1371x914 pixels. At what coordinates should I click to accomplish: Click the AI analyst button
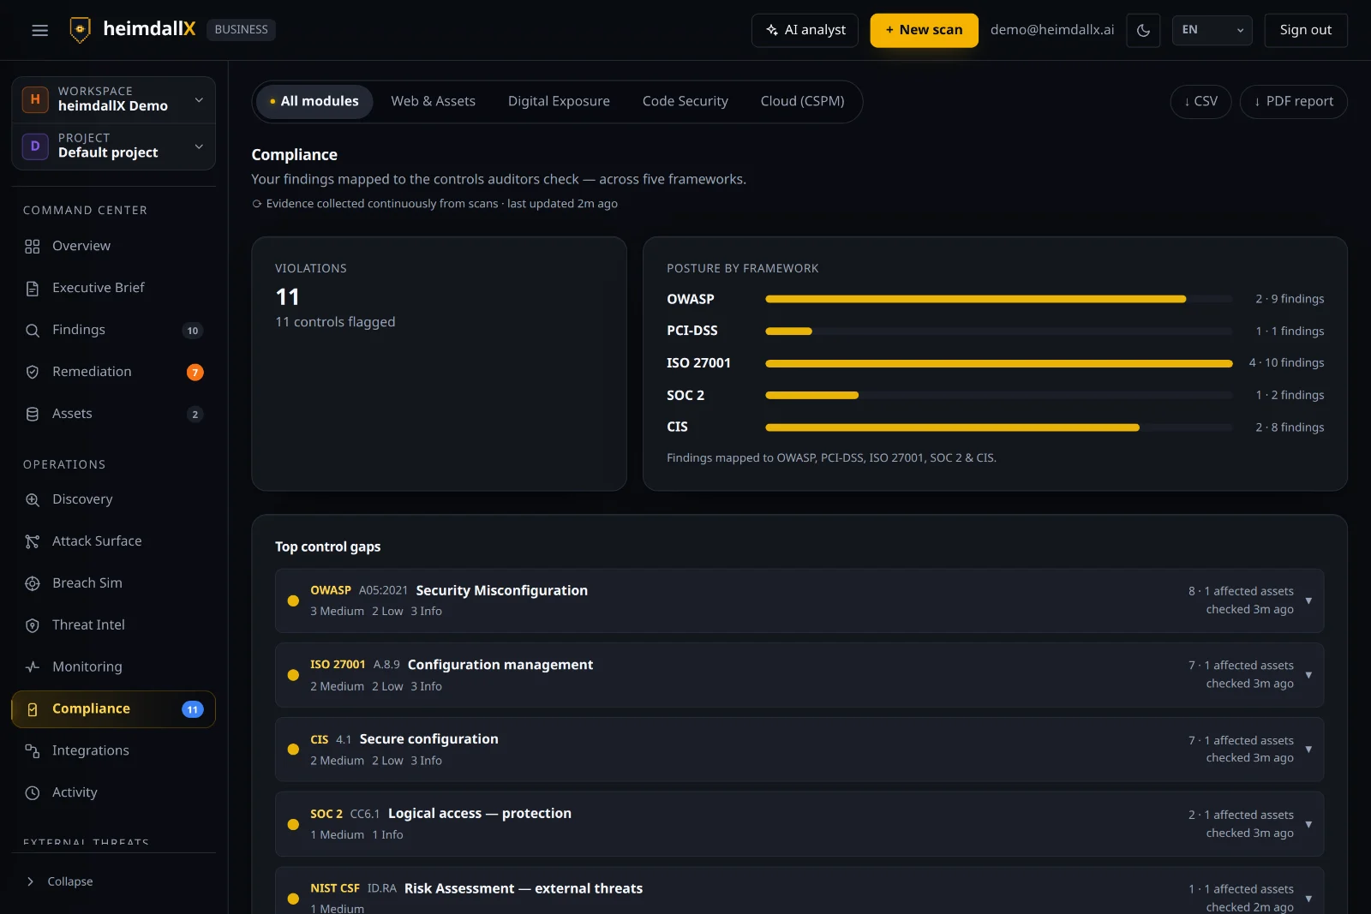pyautogui.click(x=805, y=30)
